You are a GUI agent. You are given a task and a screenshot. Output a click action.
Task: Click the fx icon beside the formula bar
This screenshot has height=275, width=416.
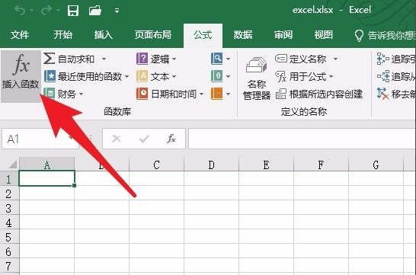171,139
